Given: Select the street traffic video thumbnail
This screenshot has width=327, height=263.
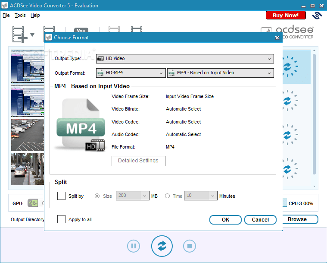Looking at the screenshot, I should [x=28, y=169].
